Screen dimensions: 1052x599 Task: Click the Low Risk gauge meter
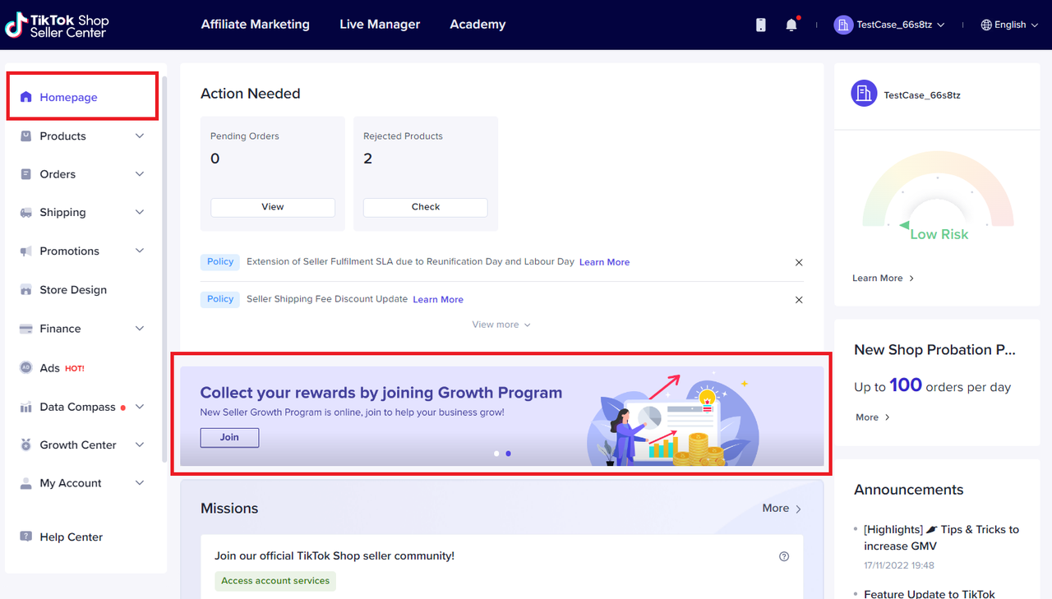pyautogui.click(x=938, y=197)
